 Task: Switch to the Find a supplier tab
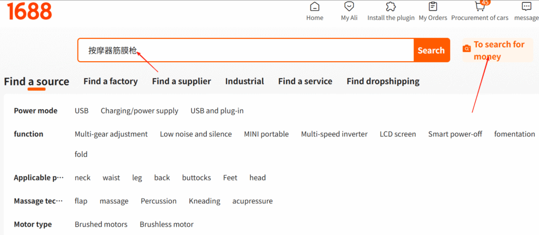tap(182, 82)
